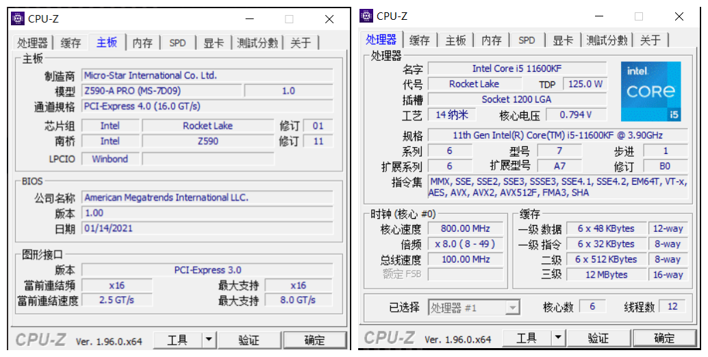Click the Rocket Lake chipset field in the left window
Image resolution: width=708 pixels, height=357 pixels.
(x=207, y=126)
